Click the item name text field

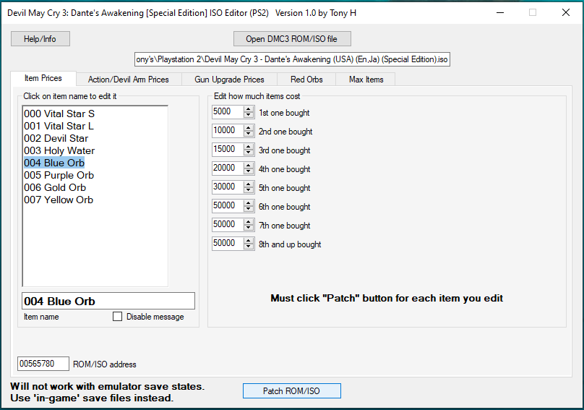[x=107, y=301]
